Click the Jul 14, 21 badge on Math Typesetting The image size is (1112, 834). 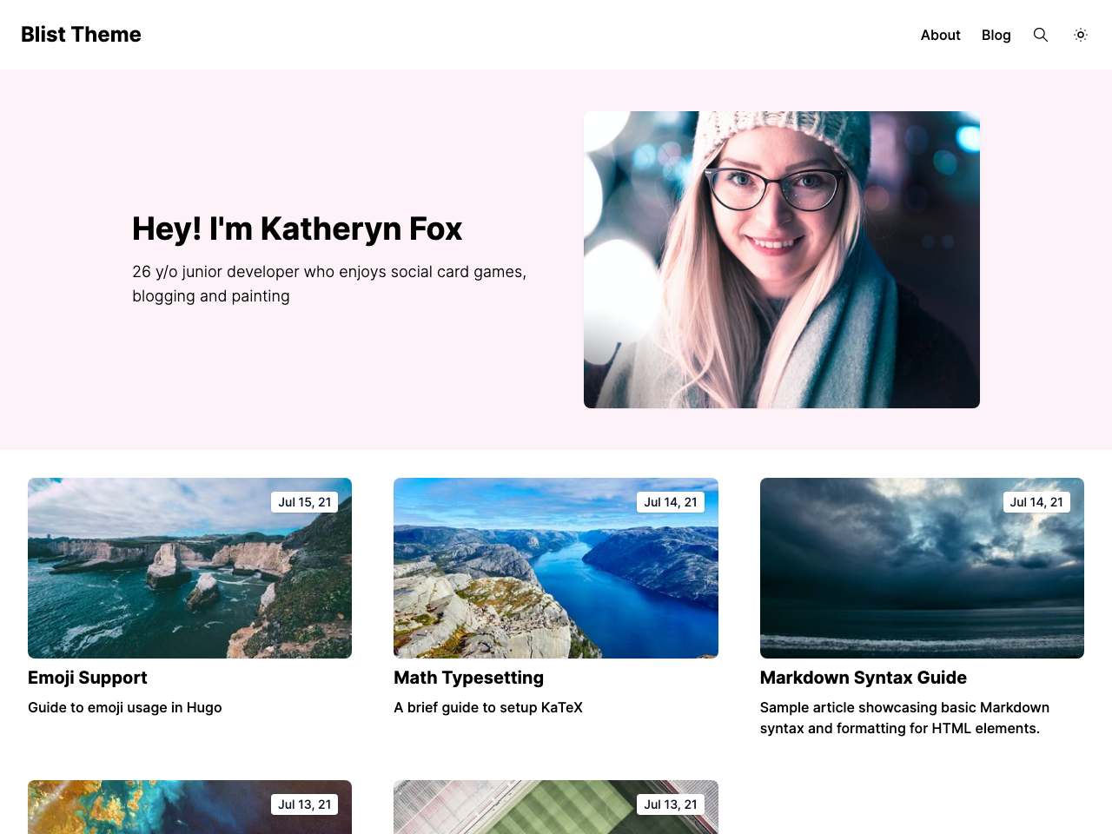[x=671, y=502]
